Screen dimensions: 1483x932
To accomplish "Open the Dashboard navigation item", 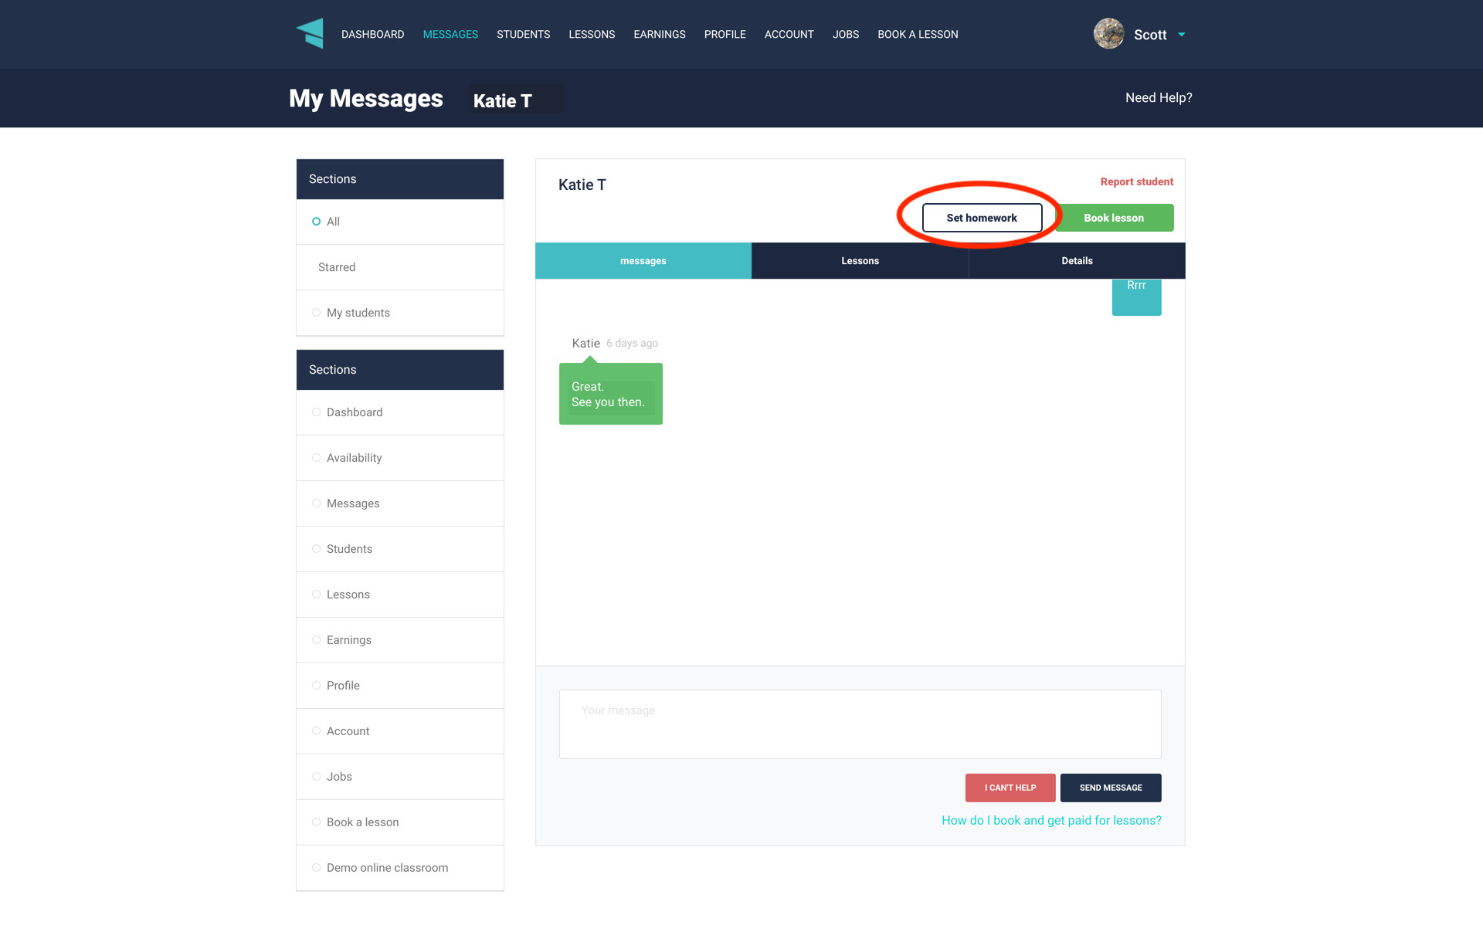I will 372,35.
